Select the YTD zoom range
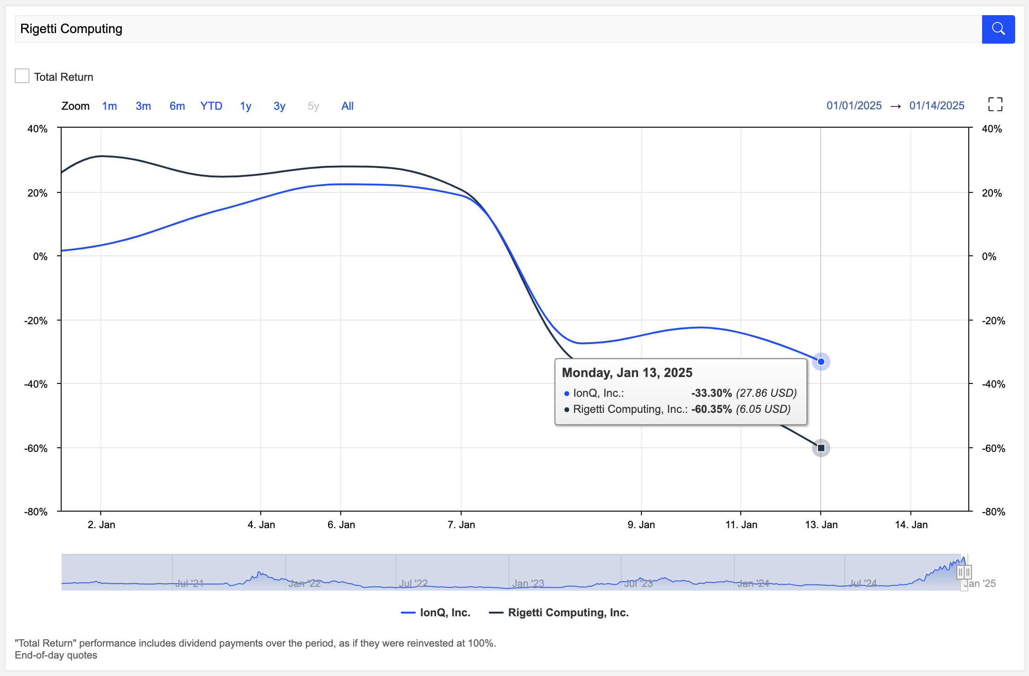The image size is (1029, 676). 212,106
